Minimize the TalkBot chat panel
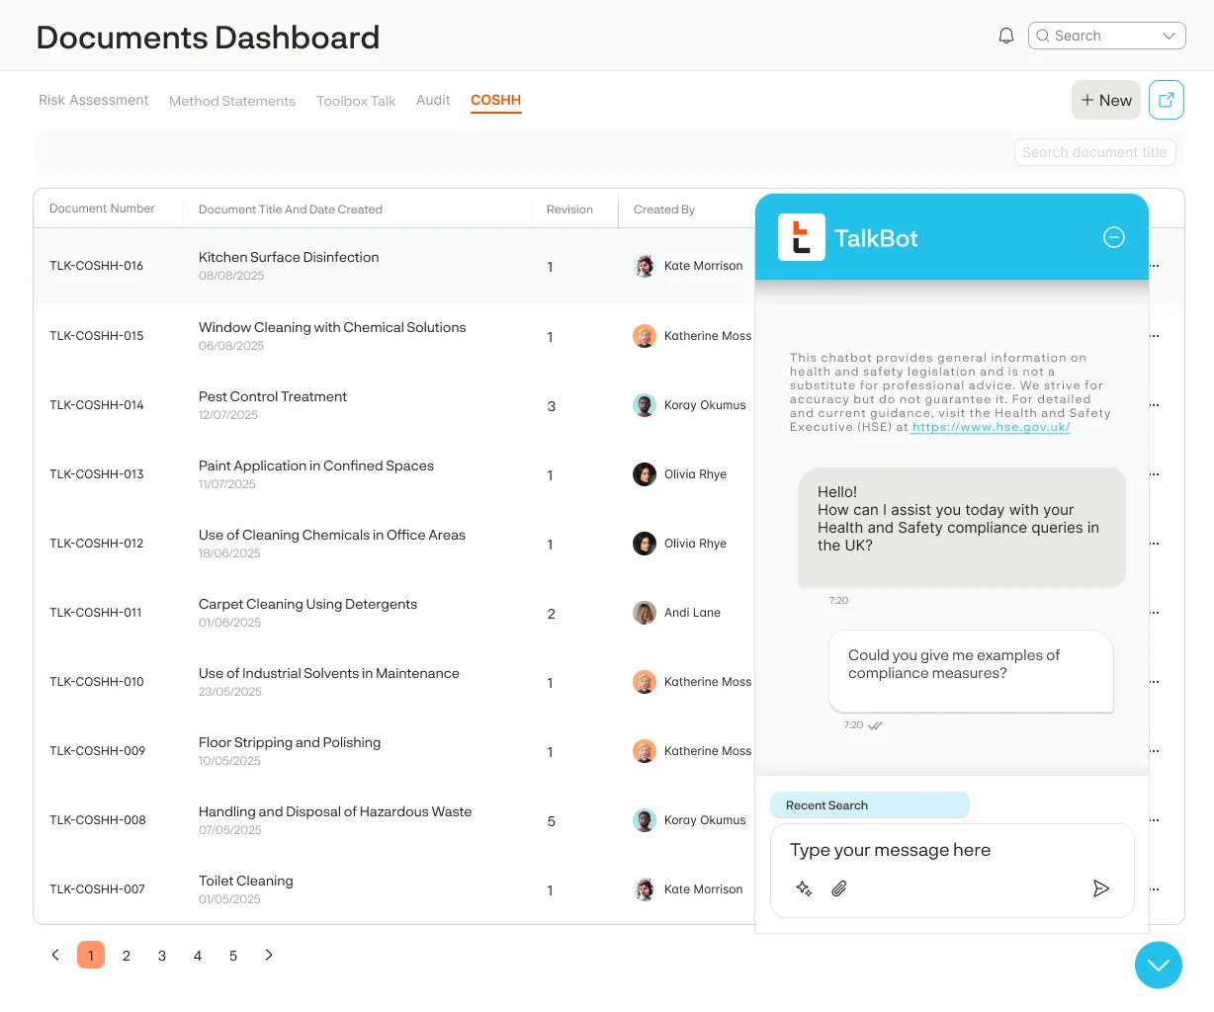Image resolution: width=1214 pixels, height=1012 pixels. tap(1114, 237)
